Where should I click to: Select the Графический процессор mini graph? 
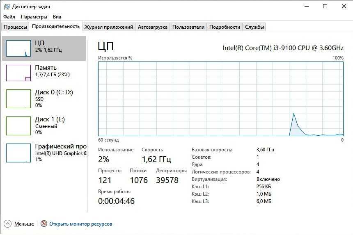pyautogui.click(x=18, y=153)
